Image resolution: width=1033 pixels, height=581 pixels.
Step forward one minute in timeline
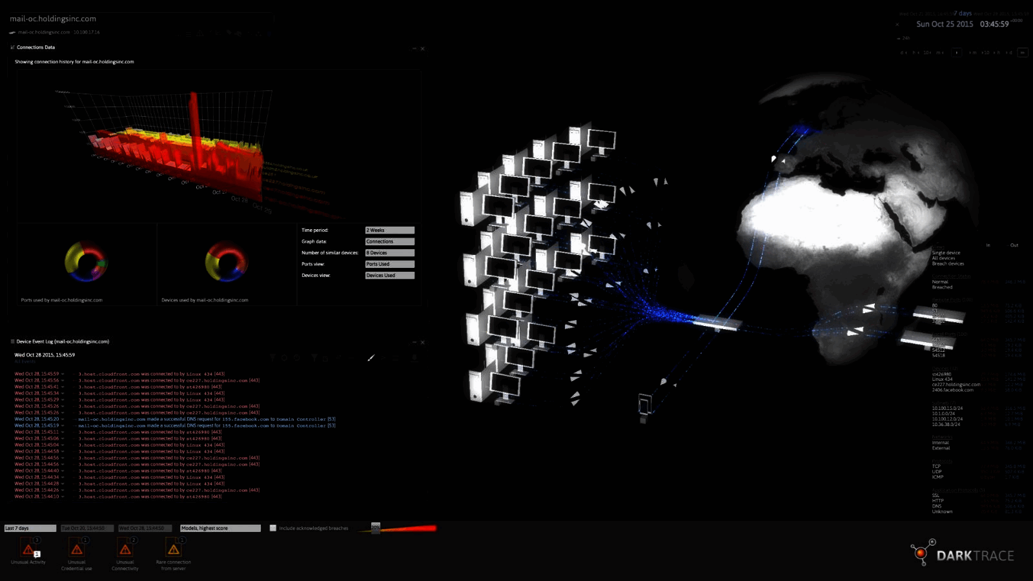click(x=972, y=53)
